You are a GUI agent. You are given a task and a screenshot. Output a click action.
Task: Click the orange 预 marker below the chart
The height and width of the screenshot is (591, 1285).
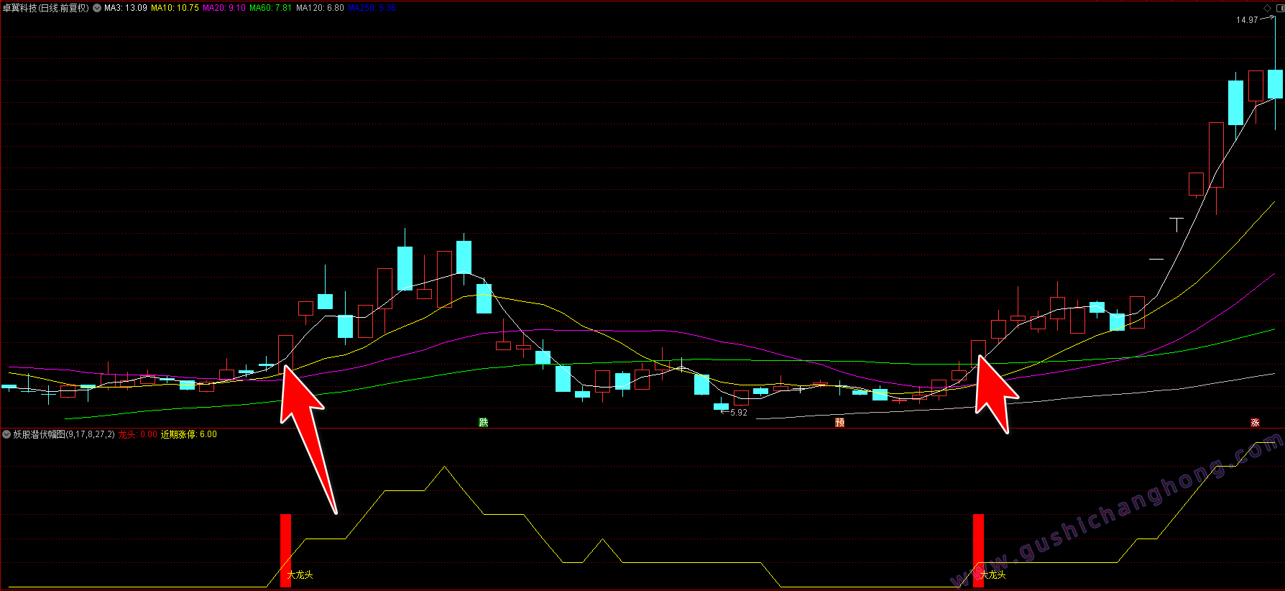[x=839, y=422]
